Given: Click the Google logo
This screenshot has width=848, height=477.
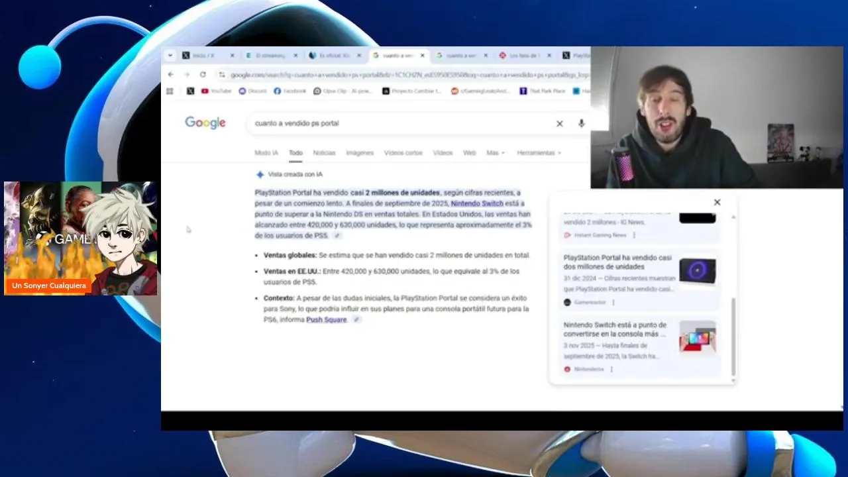Looking at the screenshot, I should pos(205,123).
